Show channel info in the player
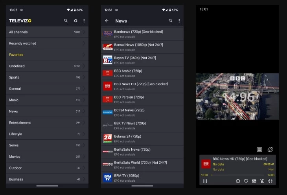The image size is (287, 195). [x=238, y=181]
